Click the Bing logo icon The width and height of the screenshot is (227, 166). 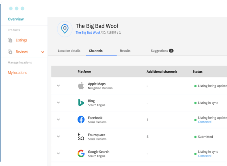point(81,102)
